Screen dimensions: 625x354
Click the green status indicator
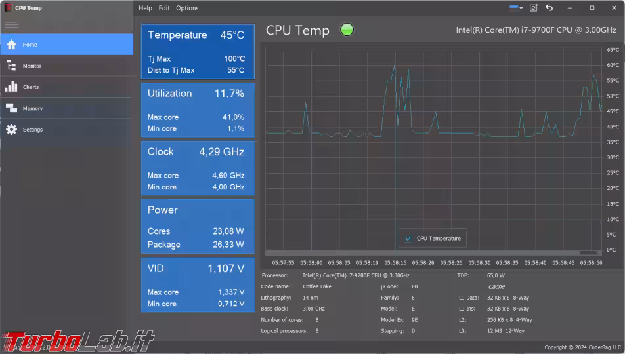(x=347, y=29)
